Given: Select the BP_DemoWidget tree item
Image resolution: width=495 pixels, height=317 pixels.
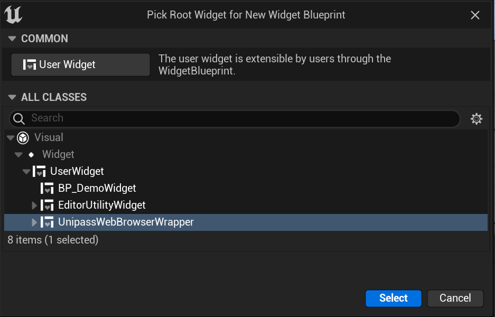Looking at the screenshot, I should (x=100, y=188).
